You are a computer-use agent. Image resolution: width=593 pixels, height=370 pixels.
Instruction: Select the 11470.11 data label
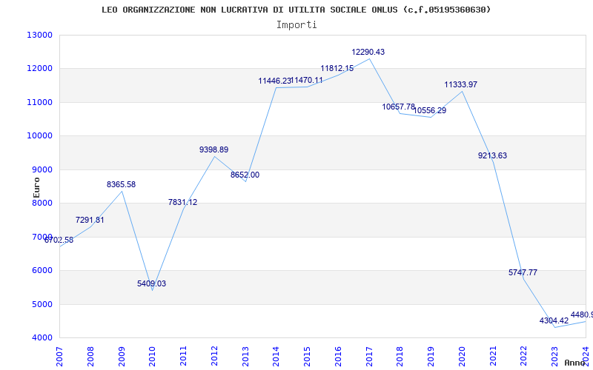pos(307,81)
